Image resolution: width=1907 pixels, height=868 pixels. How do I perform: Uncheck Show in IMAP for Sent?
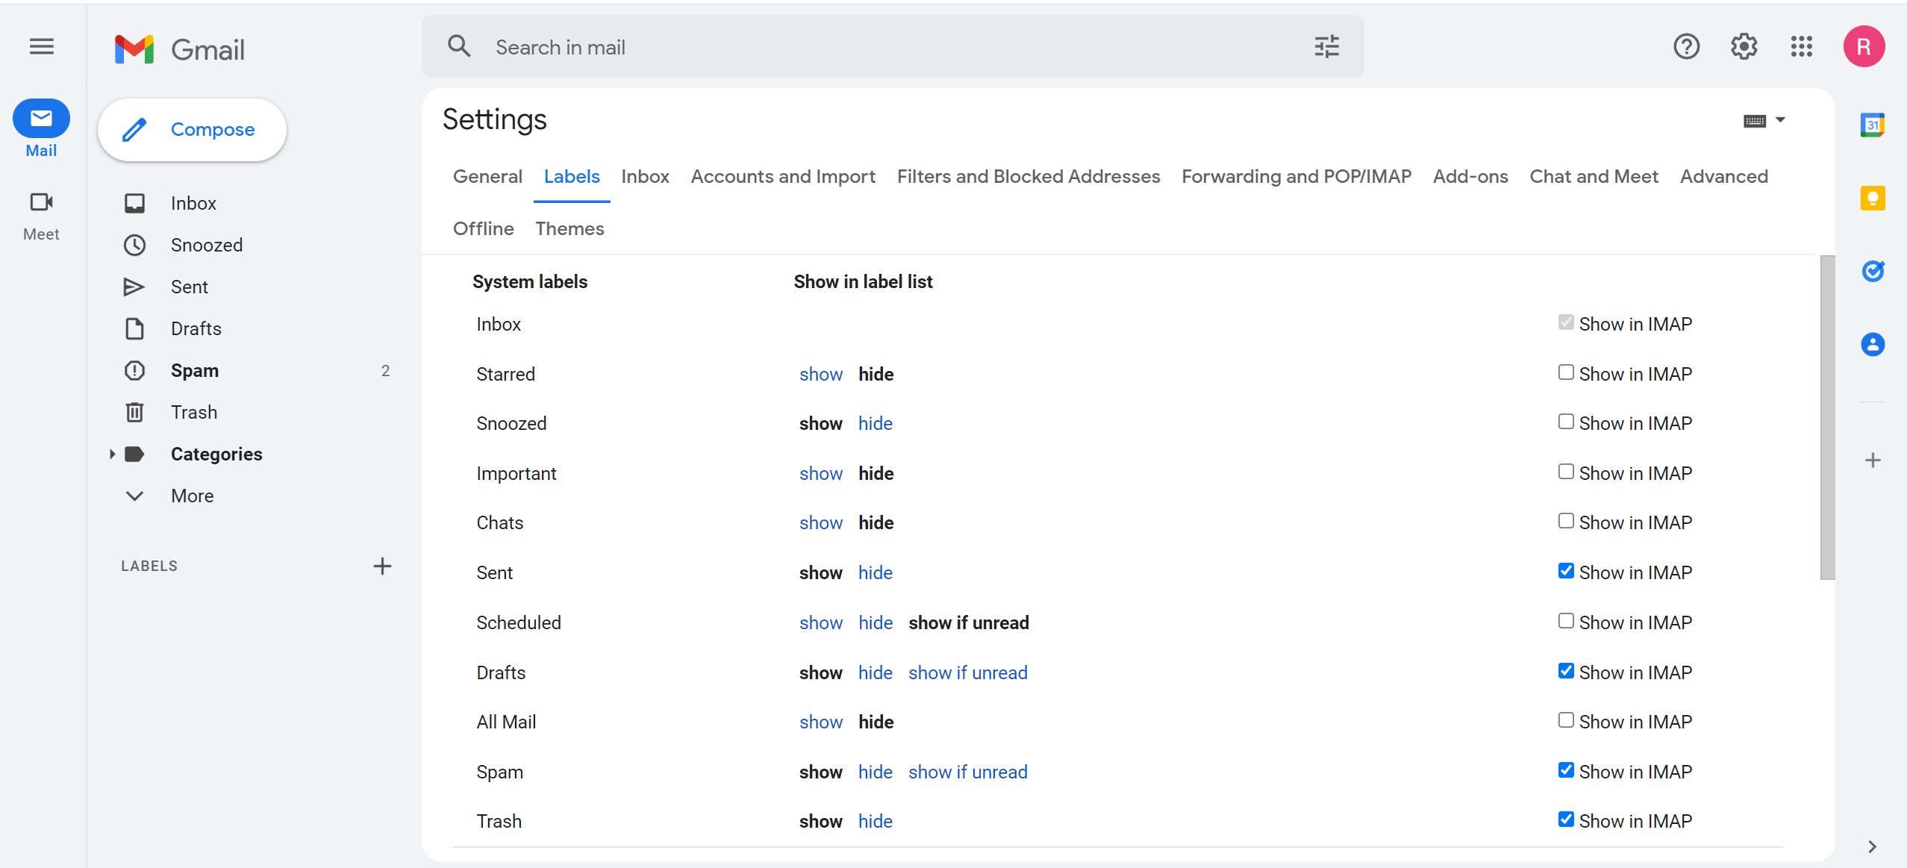[x=1566, y=571]
